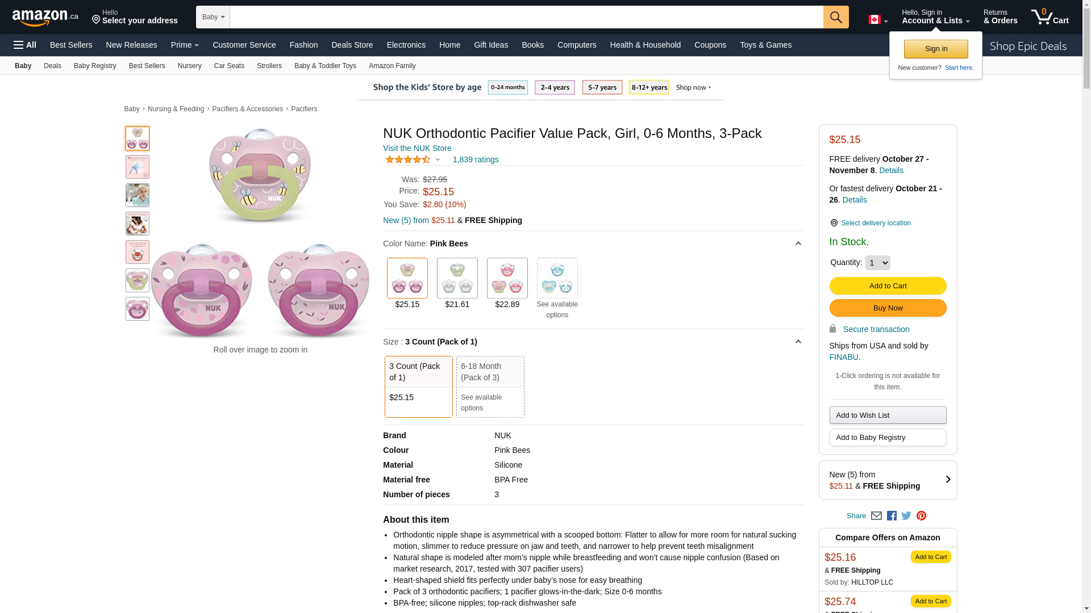
Task: Share the product via email icon
Action: (x=876, y=516)
